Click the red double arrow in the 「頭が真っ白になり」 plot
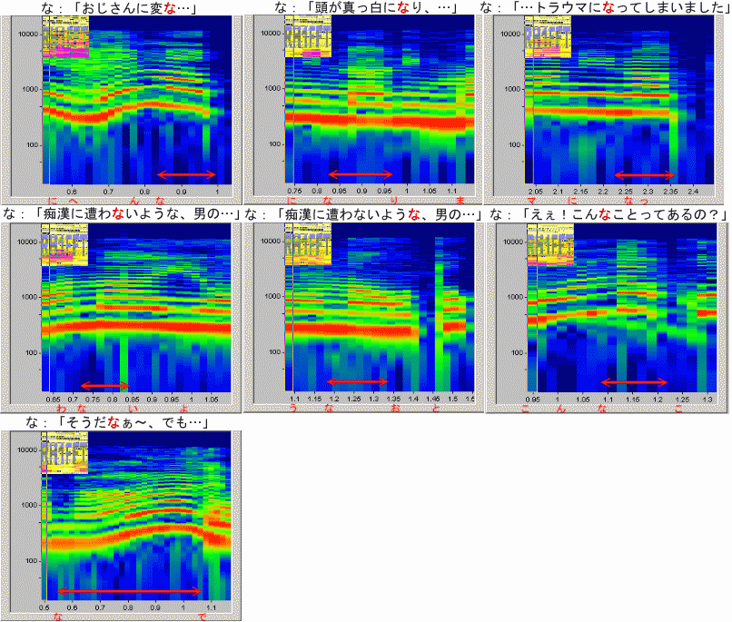The image size is (732, 622). (361, 174)
